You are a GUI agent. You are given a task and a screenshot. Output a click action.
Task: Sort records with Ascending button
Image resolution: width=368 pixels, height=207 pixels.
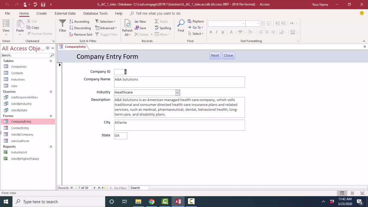79,22
